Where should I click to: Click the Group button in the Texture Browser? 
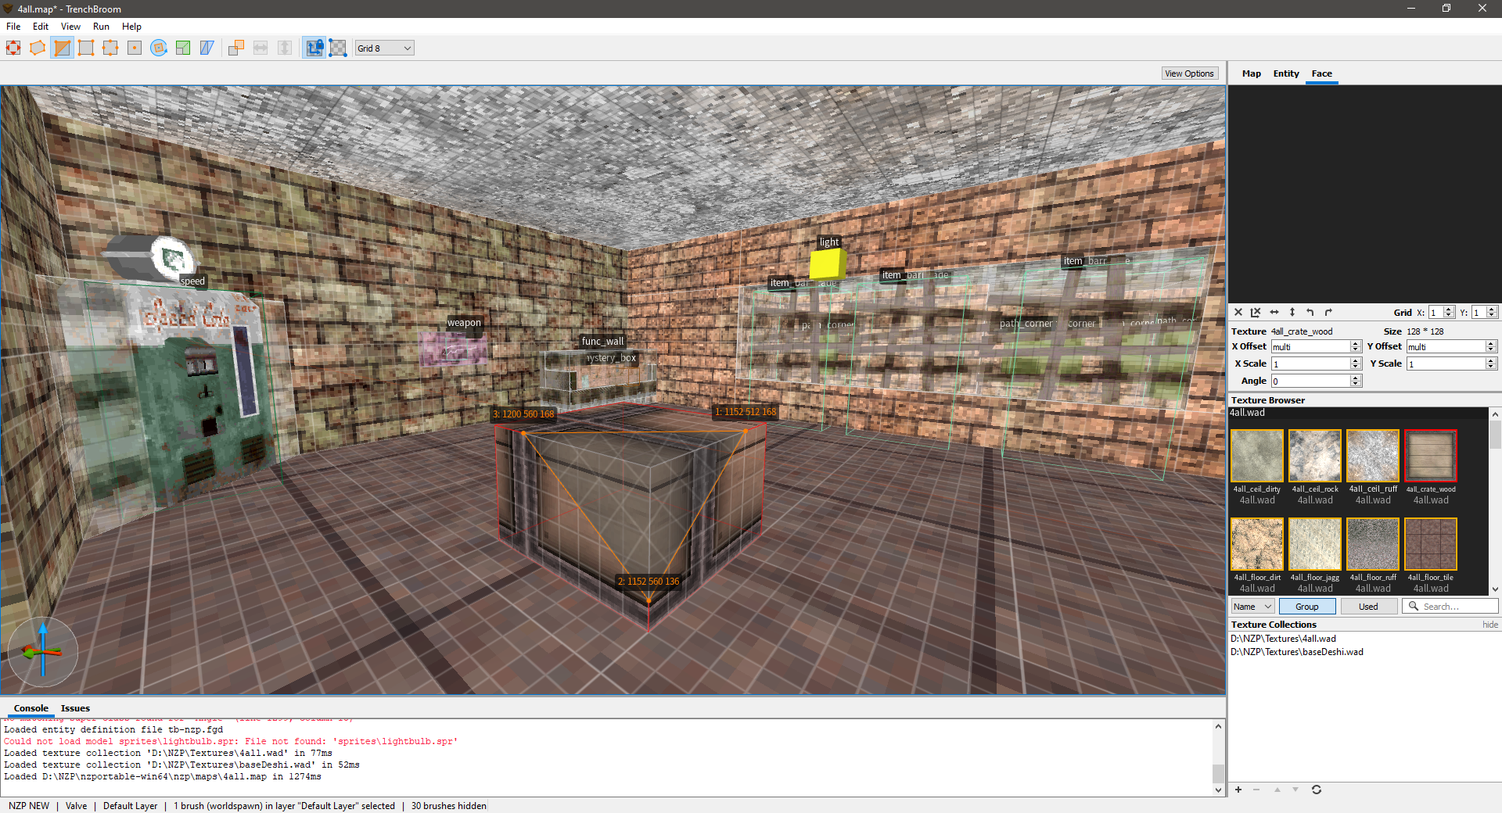(1306, 606)
